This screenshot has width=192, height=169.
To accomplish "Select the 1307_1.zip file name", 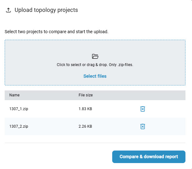I will coord(19,109).
